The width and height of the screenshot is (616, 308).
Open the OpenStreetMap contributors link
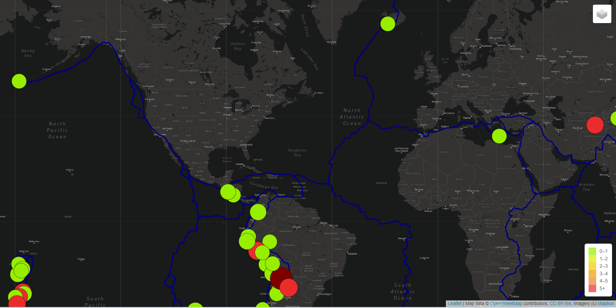[x=506, y=303]
